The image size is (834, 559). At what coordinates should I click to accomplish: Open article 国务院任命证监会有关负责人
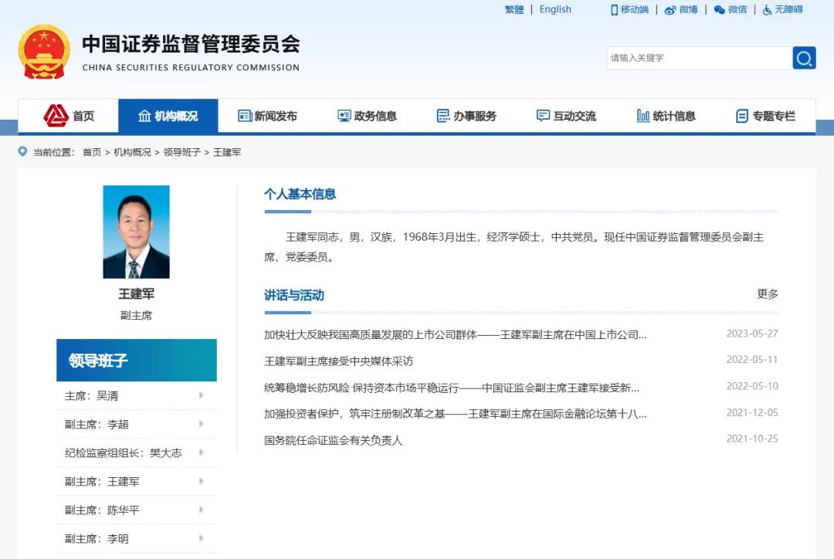334,440
